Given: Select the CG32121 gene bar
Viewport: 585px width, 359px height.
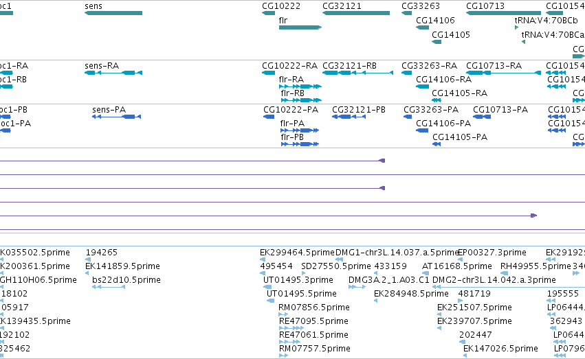Looking at the screenshot, I should (x=356, y=13).
